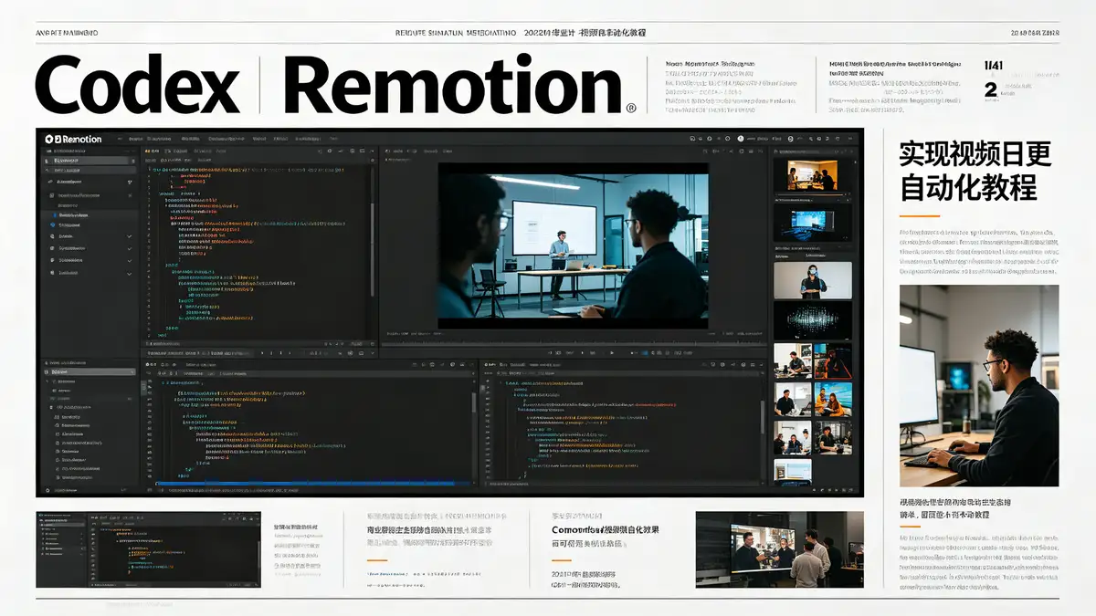Click the '自动化教程' heading line
The width and height of the screenshot is (1096, 616).
[969, 187]
